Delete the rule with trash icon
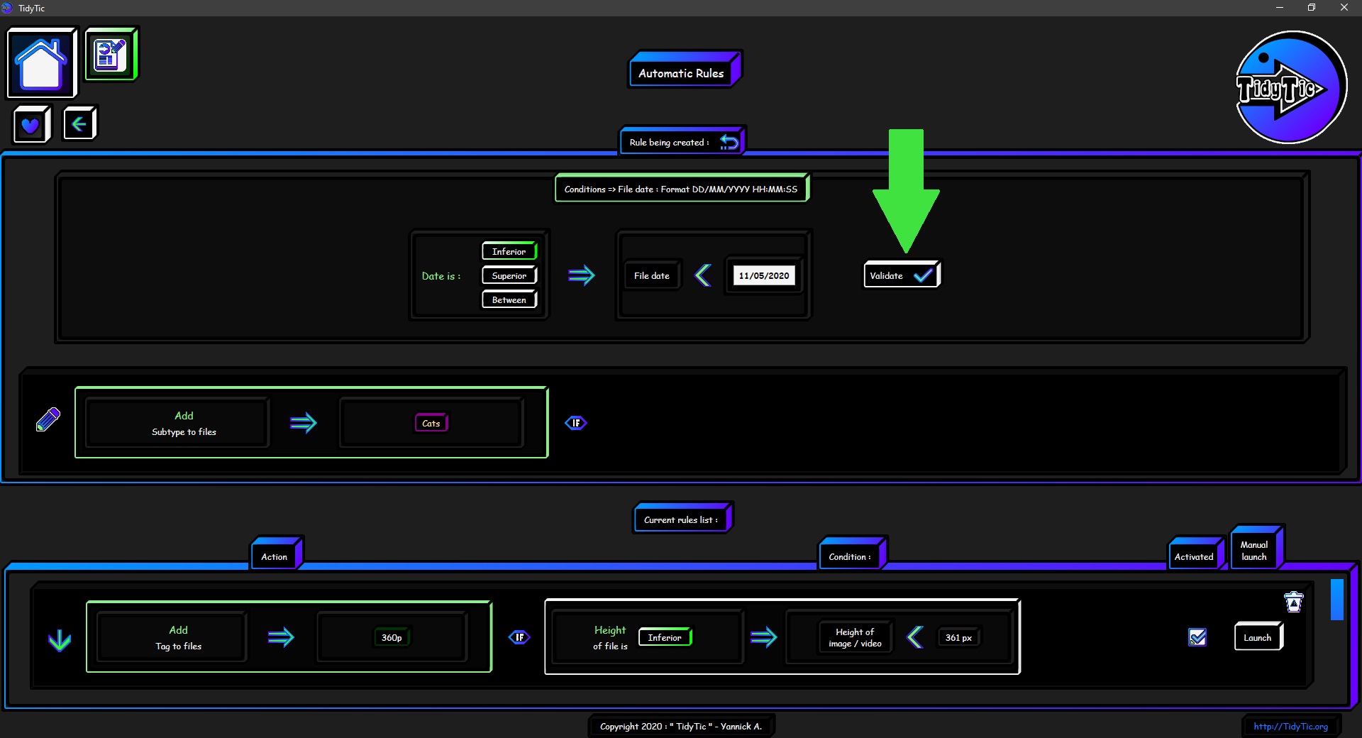Screen dimensions: 1362x738 coord(1294,602)
